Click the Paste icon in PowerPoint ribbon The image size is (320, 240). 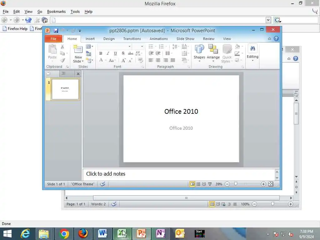[x=52, y=50]
